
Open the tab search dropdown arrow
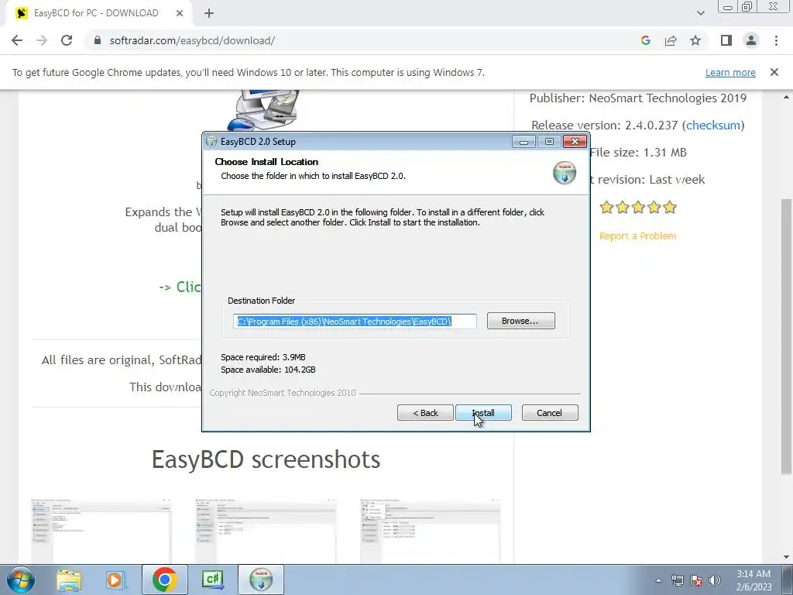point(700,13)
